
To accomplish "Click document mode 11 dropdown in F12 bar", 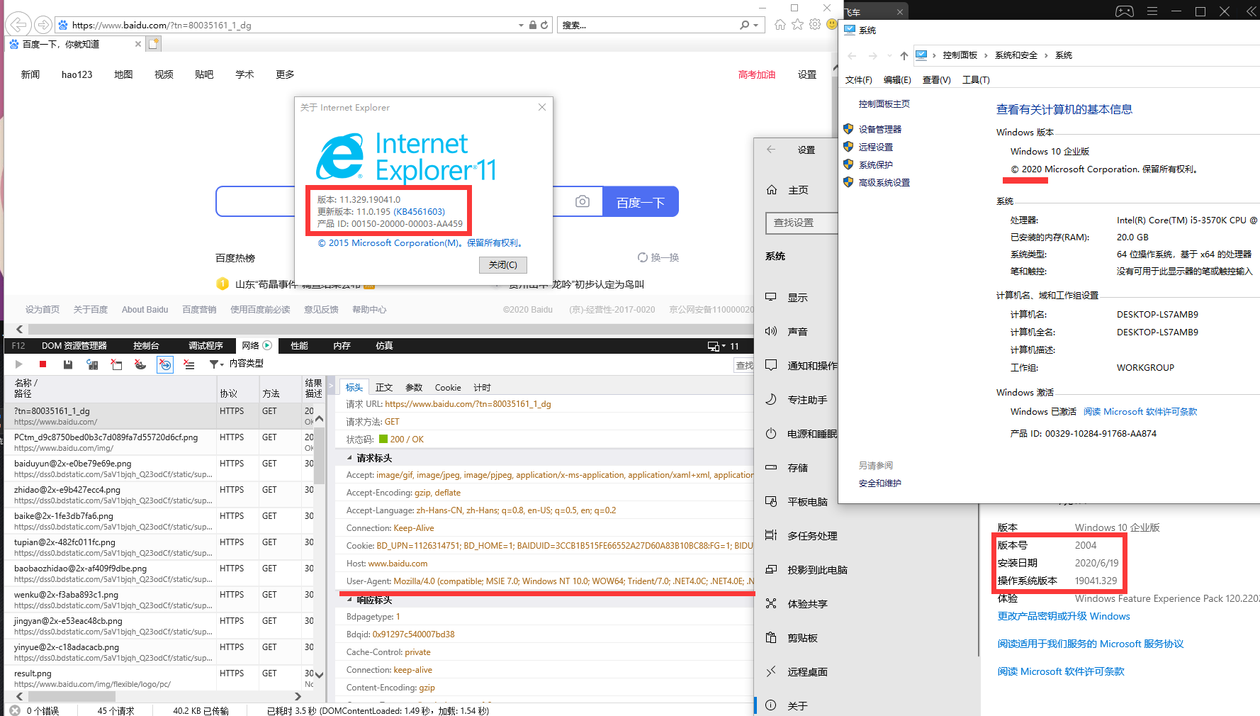I will pyautogui.click(x=724, y=346).
